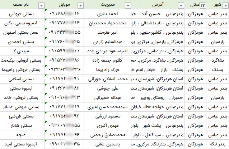Image resolution: width=229 pixels, height=149 pixels.
Task: Select the cell containing یاسمین عقابی
Action: (107, 144)
